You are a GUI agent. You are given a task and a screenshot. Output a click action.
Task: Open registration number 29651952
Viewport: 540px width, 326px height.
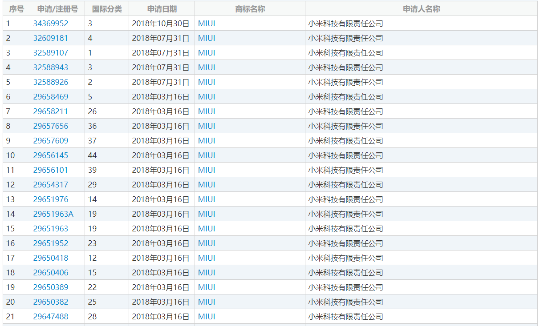[x=51, y=243]
